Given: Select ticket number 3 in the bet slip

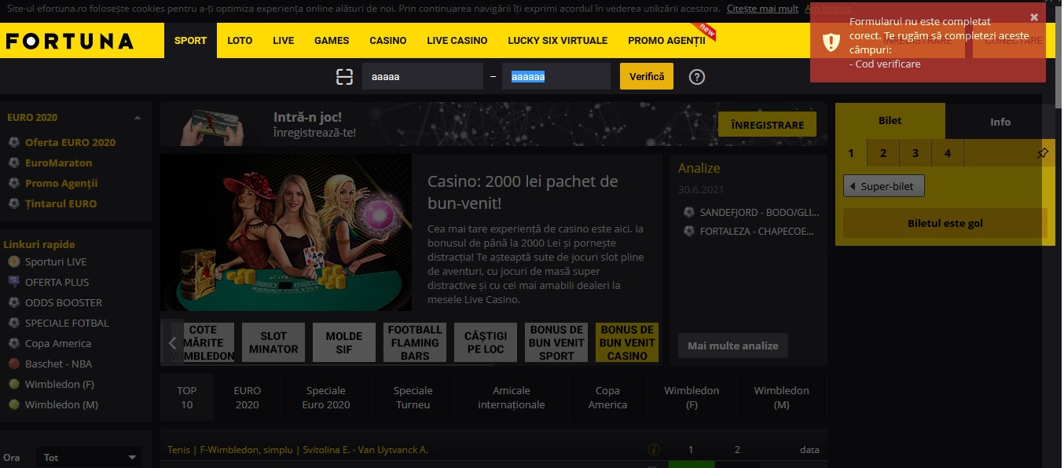Looking at the screenshot, I should [x=915, y=153].
